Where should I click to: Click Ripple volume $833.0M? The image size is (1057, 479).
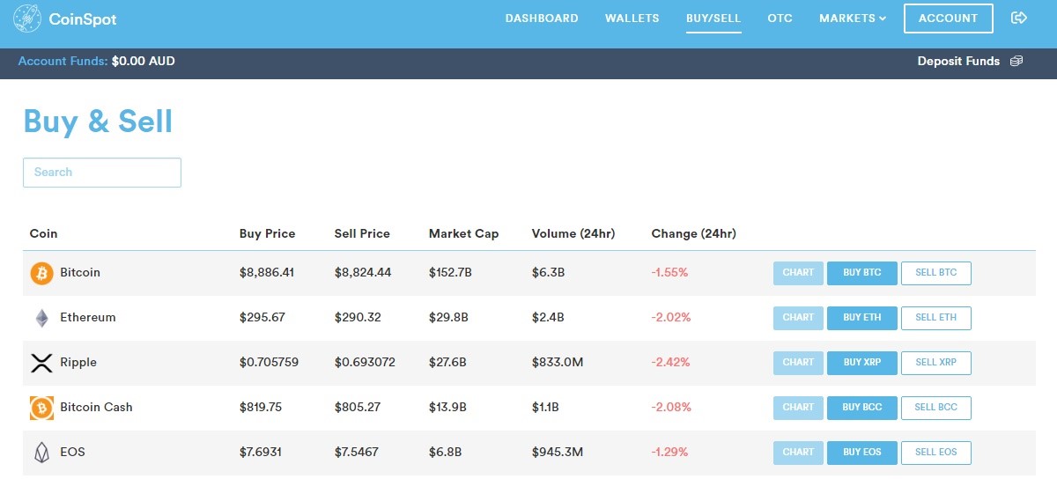point(556,363)
